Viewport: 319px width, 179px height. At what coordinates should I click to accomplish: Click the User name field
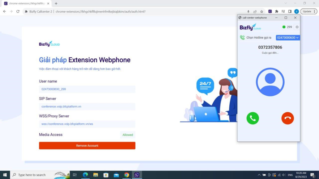[x=87, y=89]
